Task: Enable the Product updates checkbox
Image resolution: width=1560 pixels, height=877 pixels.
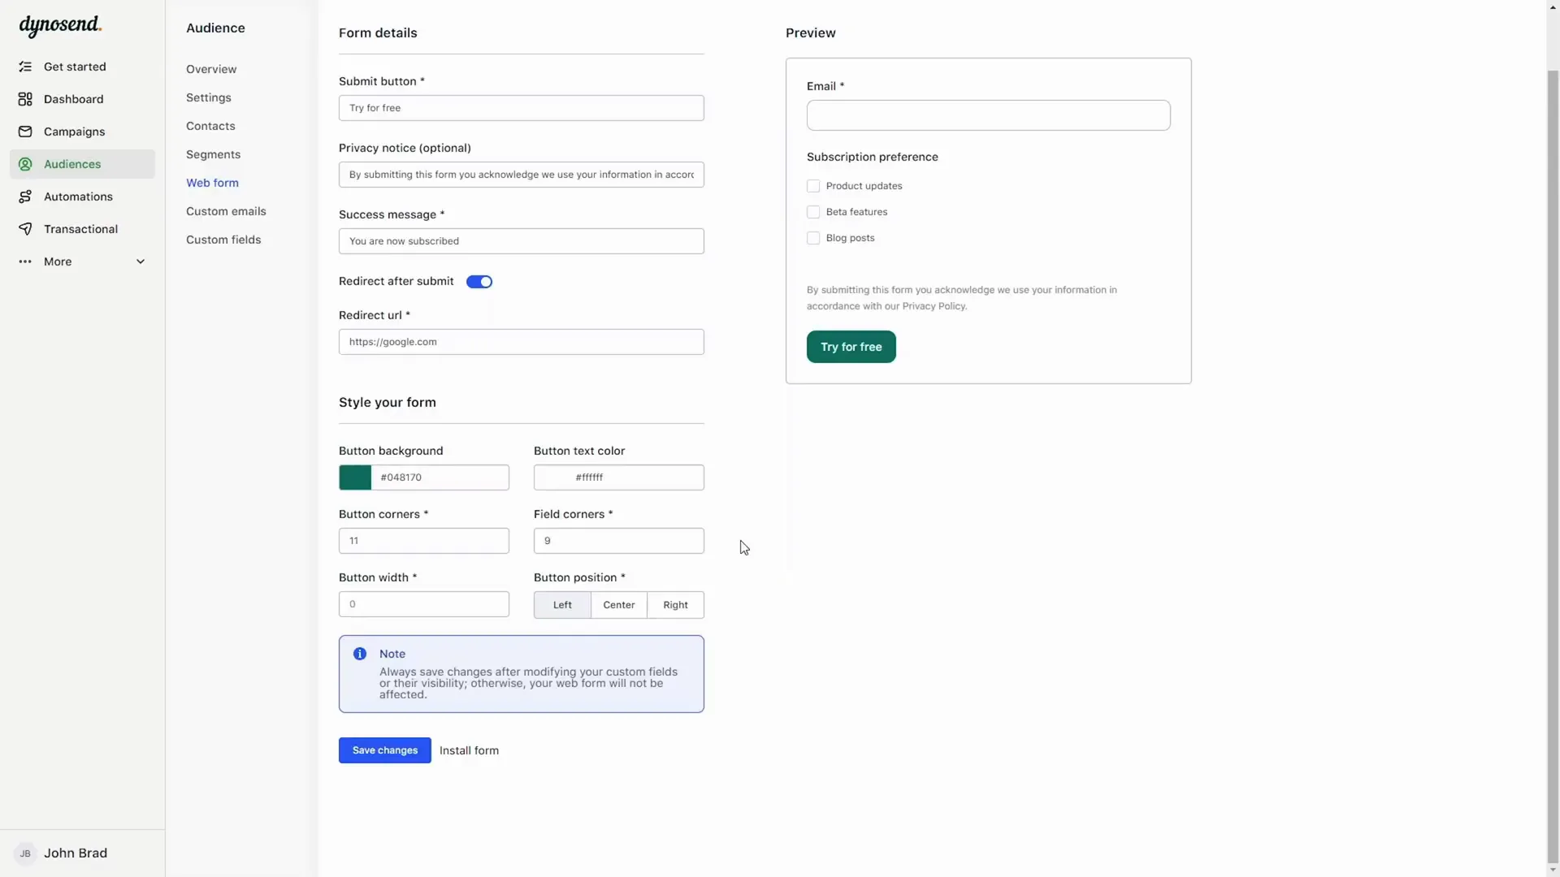Action: click(x=813, y=185)
